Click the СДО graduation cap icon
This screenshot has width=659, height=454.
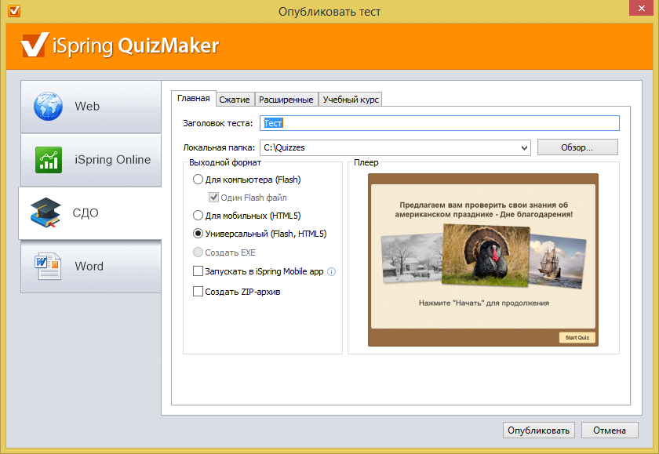(46, 212)
